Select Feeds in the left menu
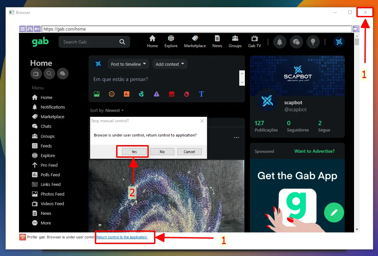Screen dimensions: 378x256 tap(42, 146)
